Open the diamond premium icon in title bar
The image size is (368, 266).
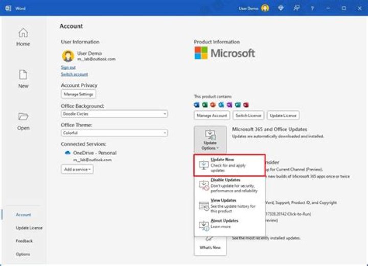281,8
